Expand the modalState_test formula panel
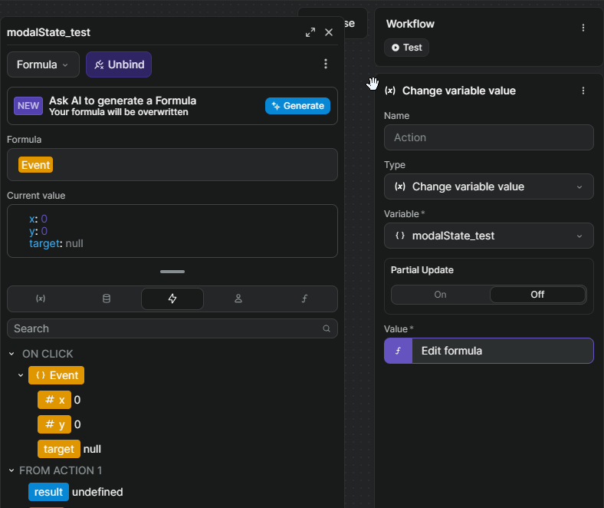 point(310,32)
